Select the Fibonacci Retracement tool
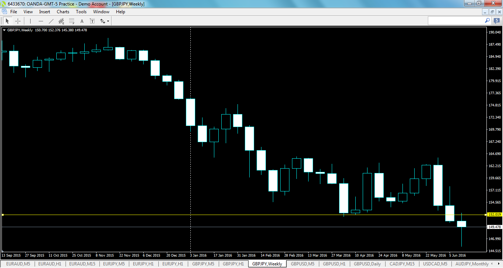The width and height of the screenshot is (503, 268). click(71, 21)
